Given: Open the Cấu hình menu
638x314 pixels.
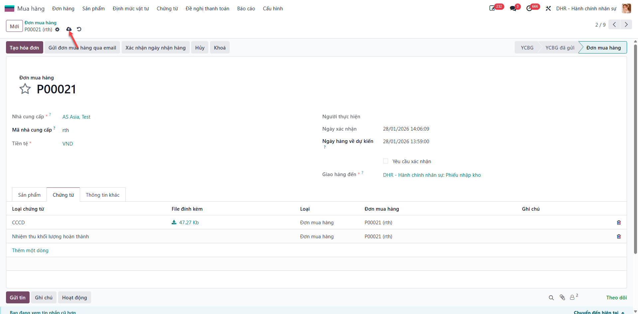Looking at the screenshot, I should click(x=273, y=9).
